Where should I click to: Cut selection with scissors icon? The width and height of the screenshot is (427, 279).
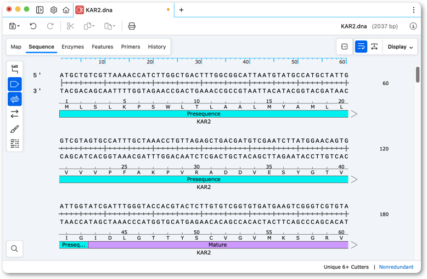pos(70,26)
